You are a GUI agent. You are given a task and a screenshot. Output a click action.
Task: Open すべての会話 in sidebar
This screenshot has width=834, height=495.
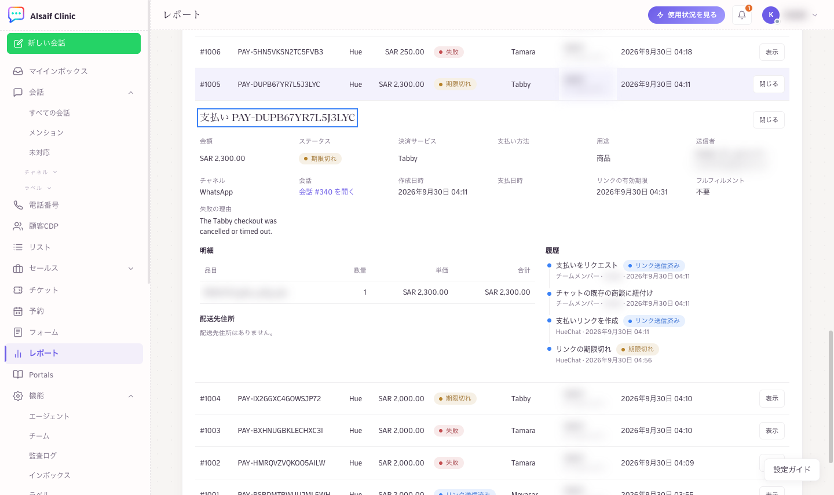point(50,113)
